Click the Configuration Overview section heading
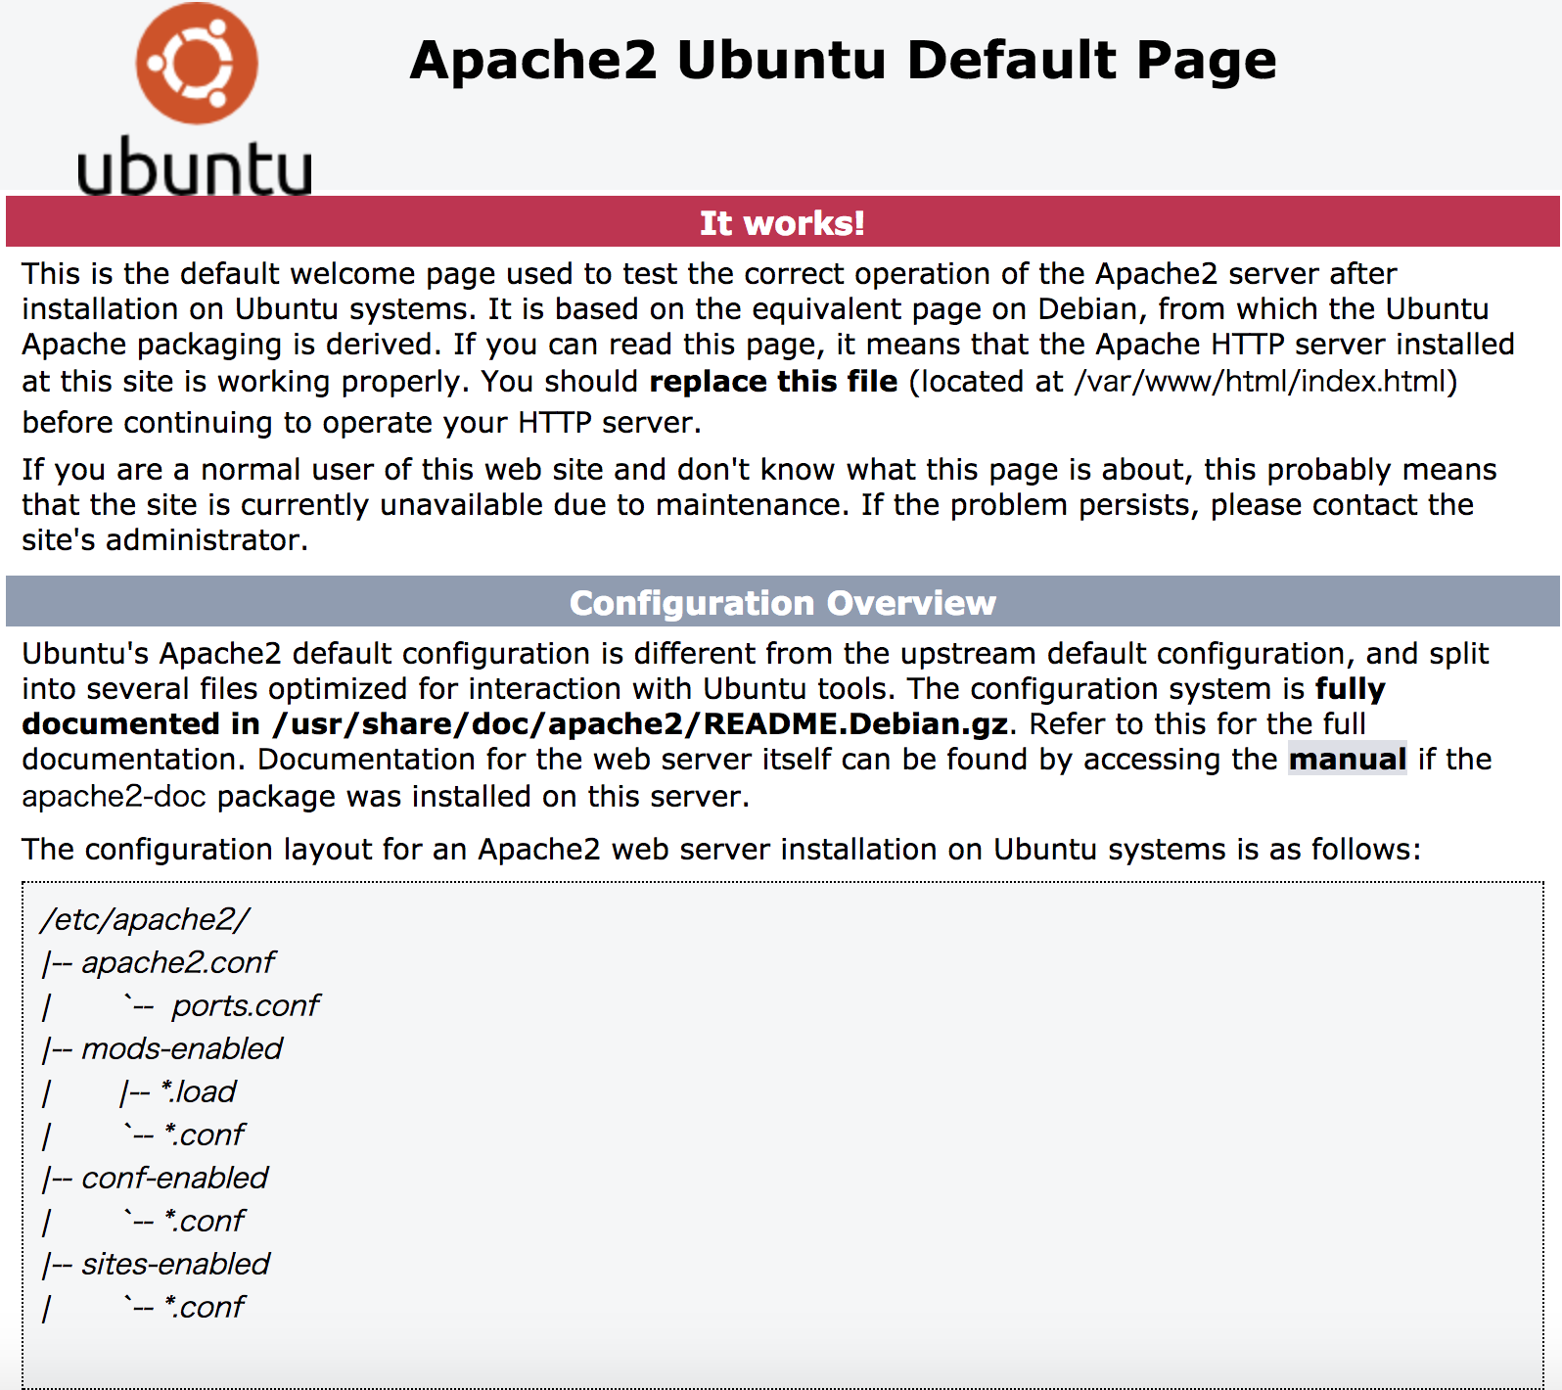Screen dimensions: 1562x1390 [x=782, y=602]
